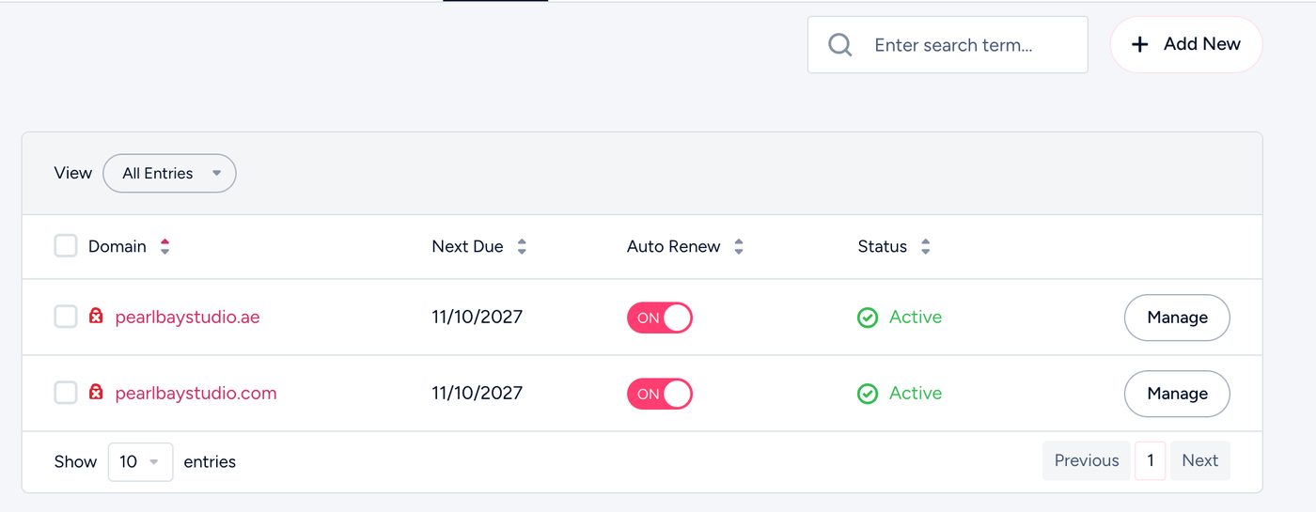The height and width of the screenshot is (512, 1316).
Task: Sort by Auto Renew column arrows
Action: [739, 247]
